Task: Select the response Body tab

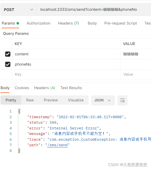Action: tap(5, 88)
